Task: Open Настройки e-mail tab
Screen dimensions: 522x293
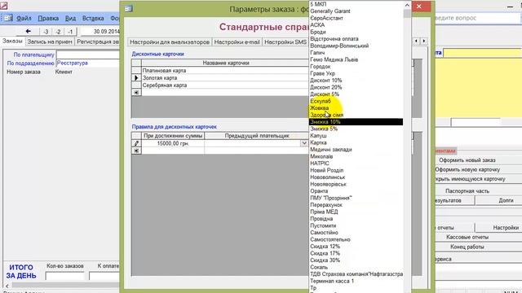Action: coord(237,42)
